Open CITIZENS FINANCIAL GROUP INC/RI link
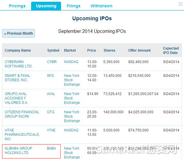Viewport: 184px width, 159px height. tap(22, 114)
